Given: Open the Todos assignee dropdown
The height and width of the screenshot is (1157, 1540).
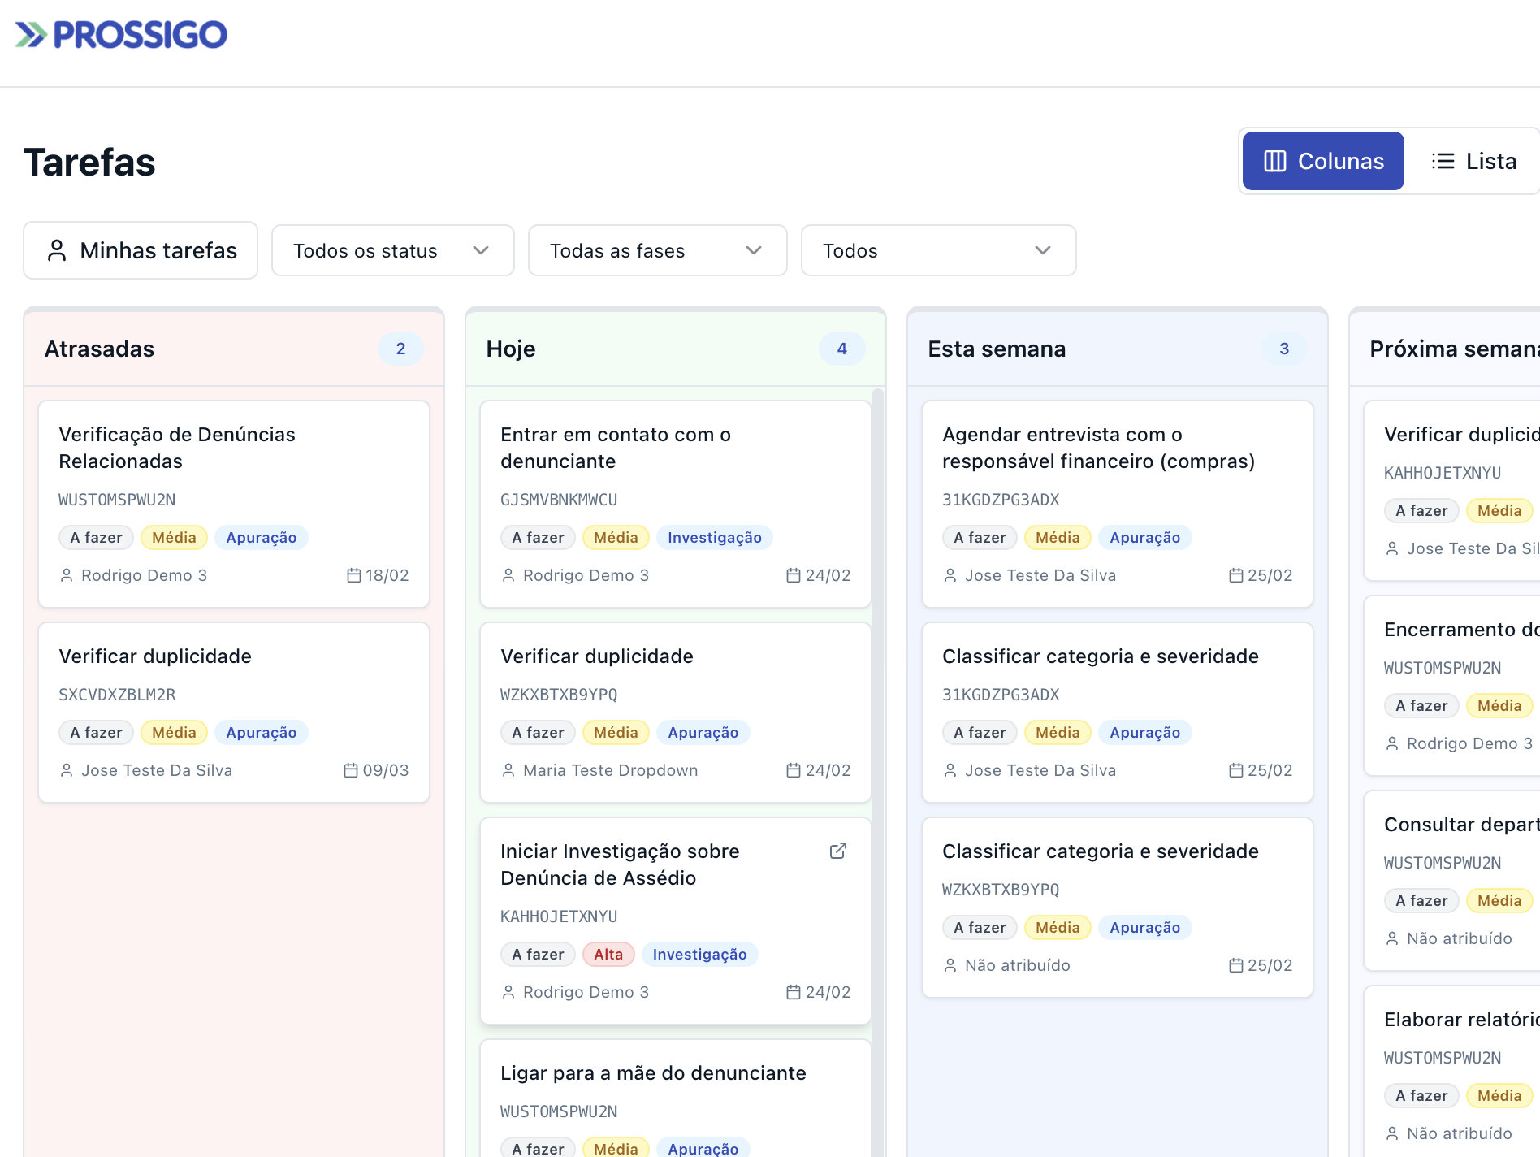Looking at the screenshot, I should [x=938, y=250].
